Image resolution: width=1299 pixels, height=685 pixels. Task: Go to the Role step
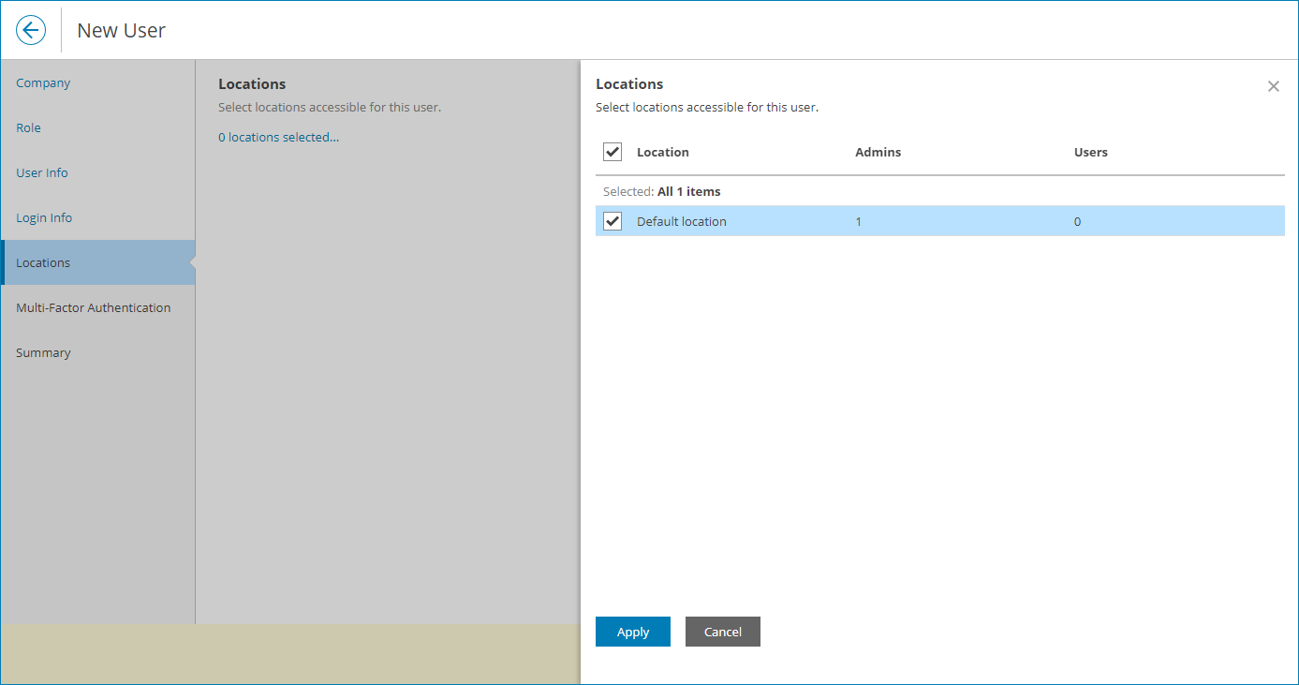[28, 128]
